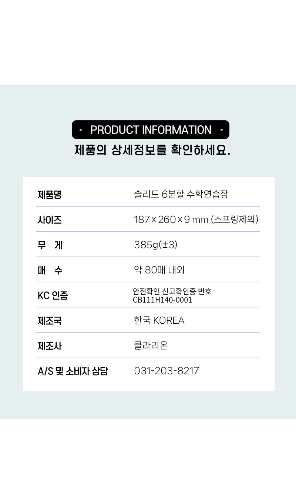Click the 매수 row label
The width and height of the screenshot is (296, 482).
tap(50, 270)
